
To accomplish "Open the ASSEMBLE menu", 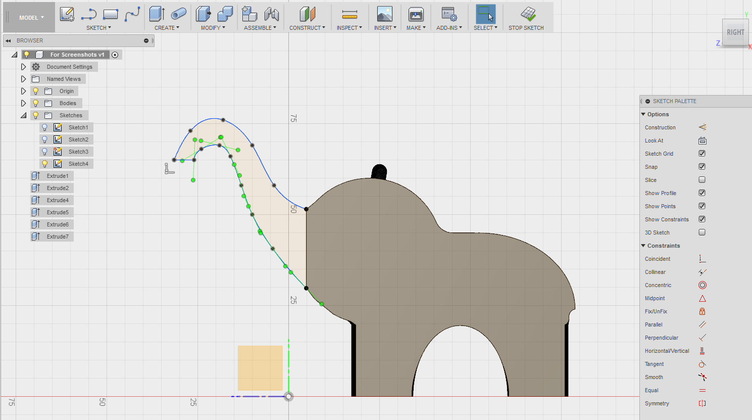I will 260,28.
